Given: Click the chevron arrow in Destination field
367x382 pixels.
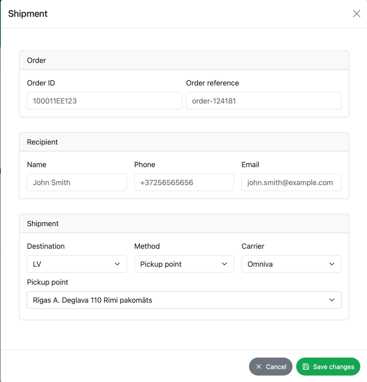Looking at the screenshot, I should (x=117, y=264).
